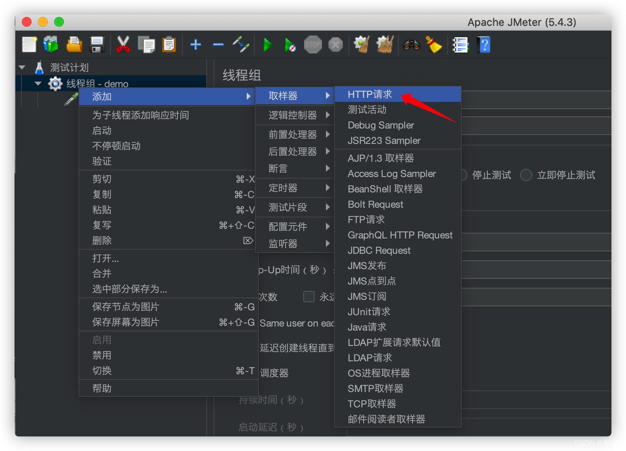Screen dimensions: 626x451
Task: Click 删除 in context menu
Action: [167, 240]
